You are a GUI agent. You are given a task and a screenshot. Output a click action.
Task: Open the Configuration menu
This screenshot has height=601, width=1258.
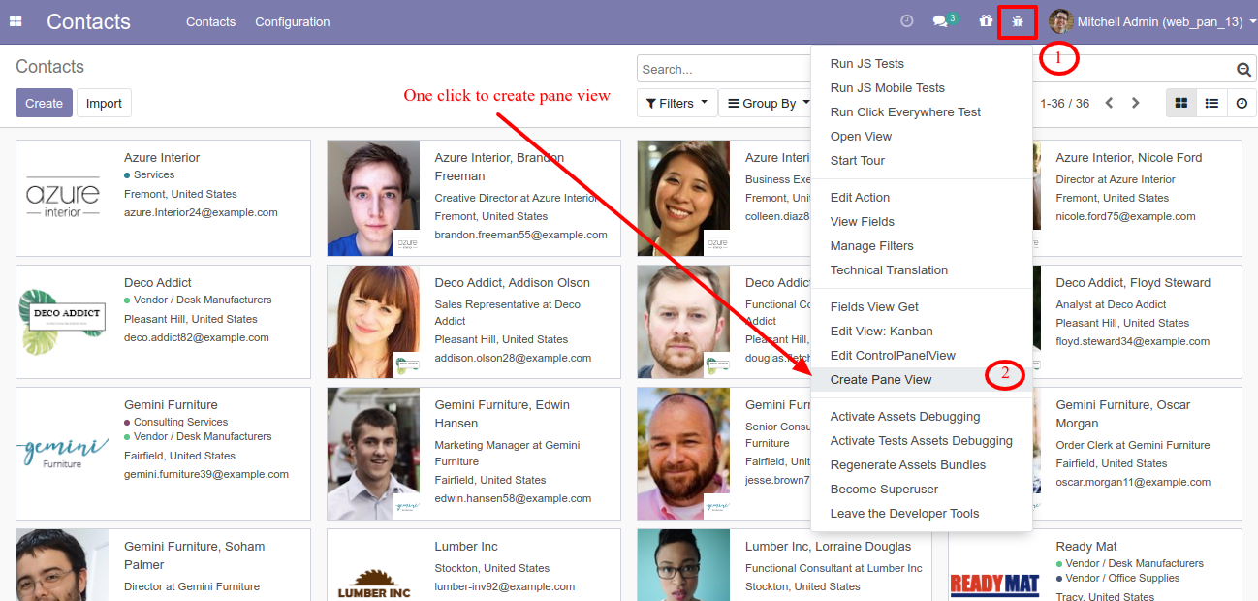(292, 21)
